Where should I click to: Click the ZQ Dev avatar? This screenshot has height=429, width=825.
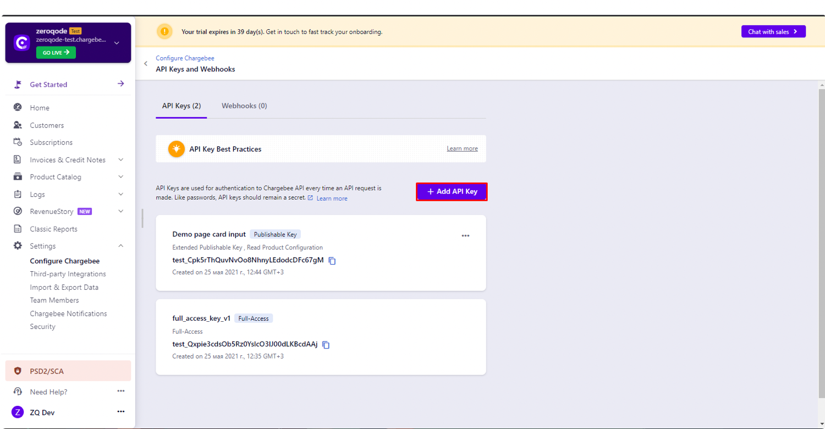click(18, 413)
